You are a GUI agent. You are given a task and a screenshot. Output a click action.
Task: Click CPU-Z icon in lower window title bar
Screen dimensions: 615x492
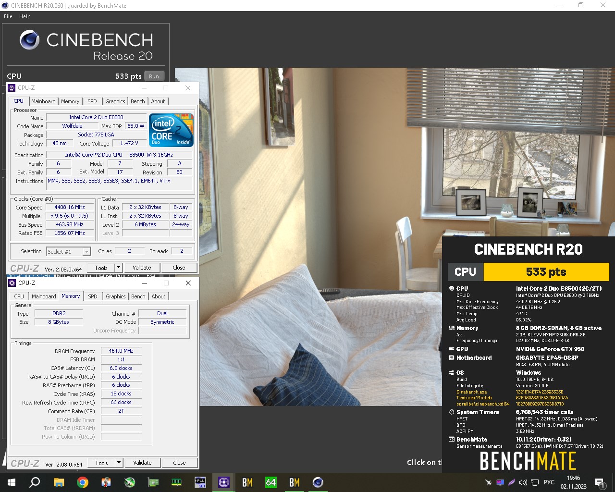pyautogui.click(x=12, y=283)
